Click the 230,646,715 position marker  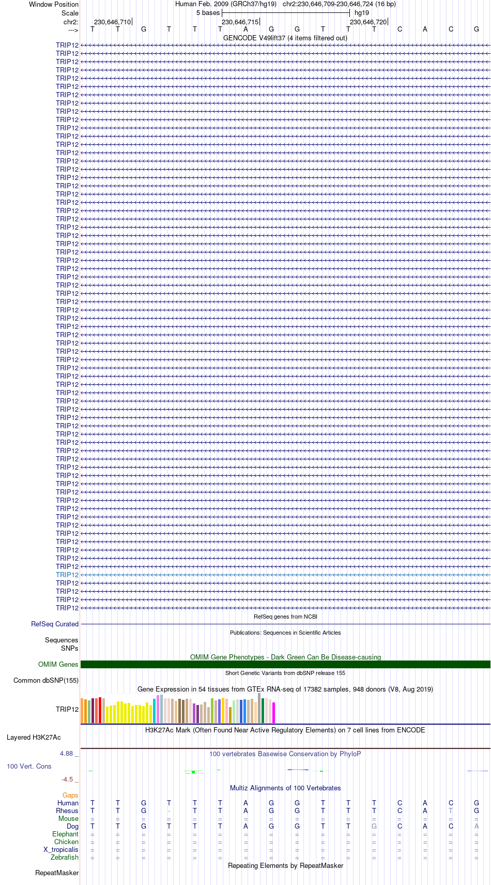(240, 22)
